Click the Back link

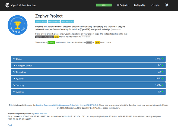[x=10, y=125]
